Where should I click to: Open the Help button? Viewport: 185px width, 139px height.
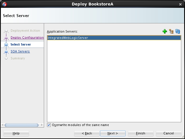pos(16,133)
